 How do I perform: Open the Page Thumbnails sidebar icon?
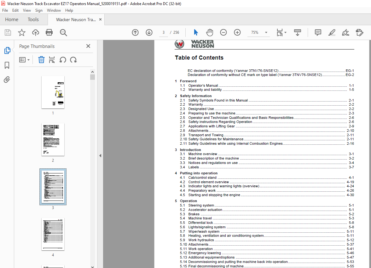pos(7,50)
